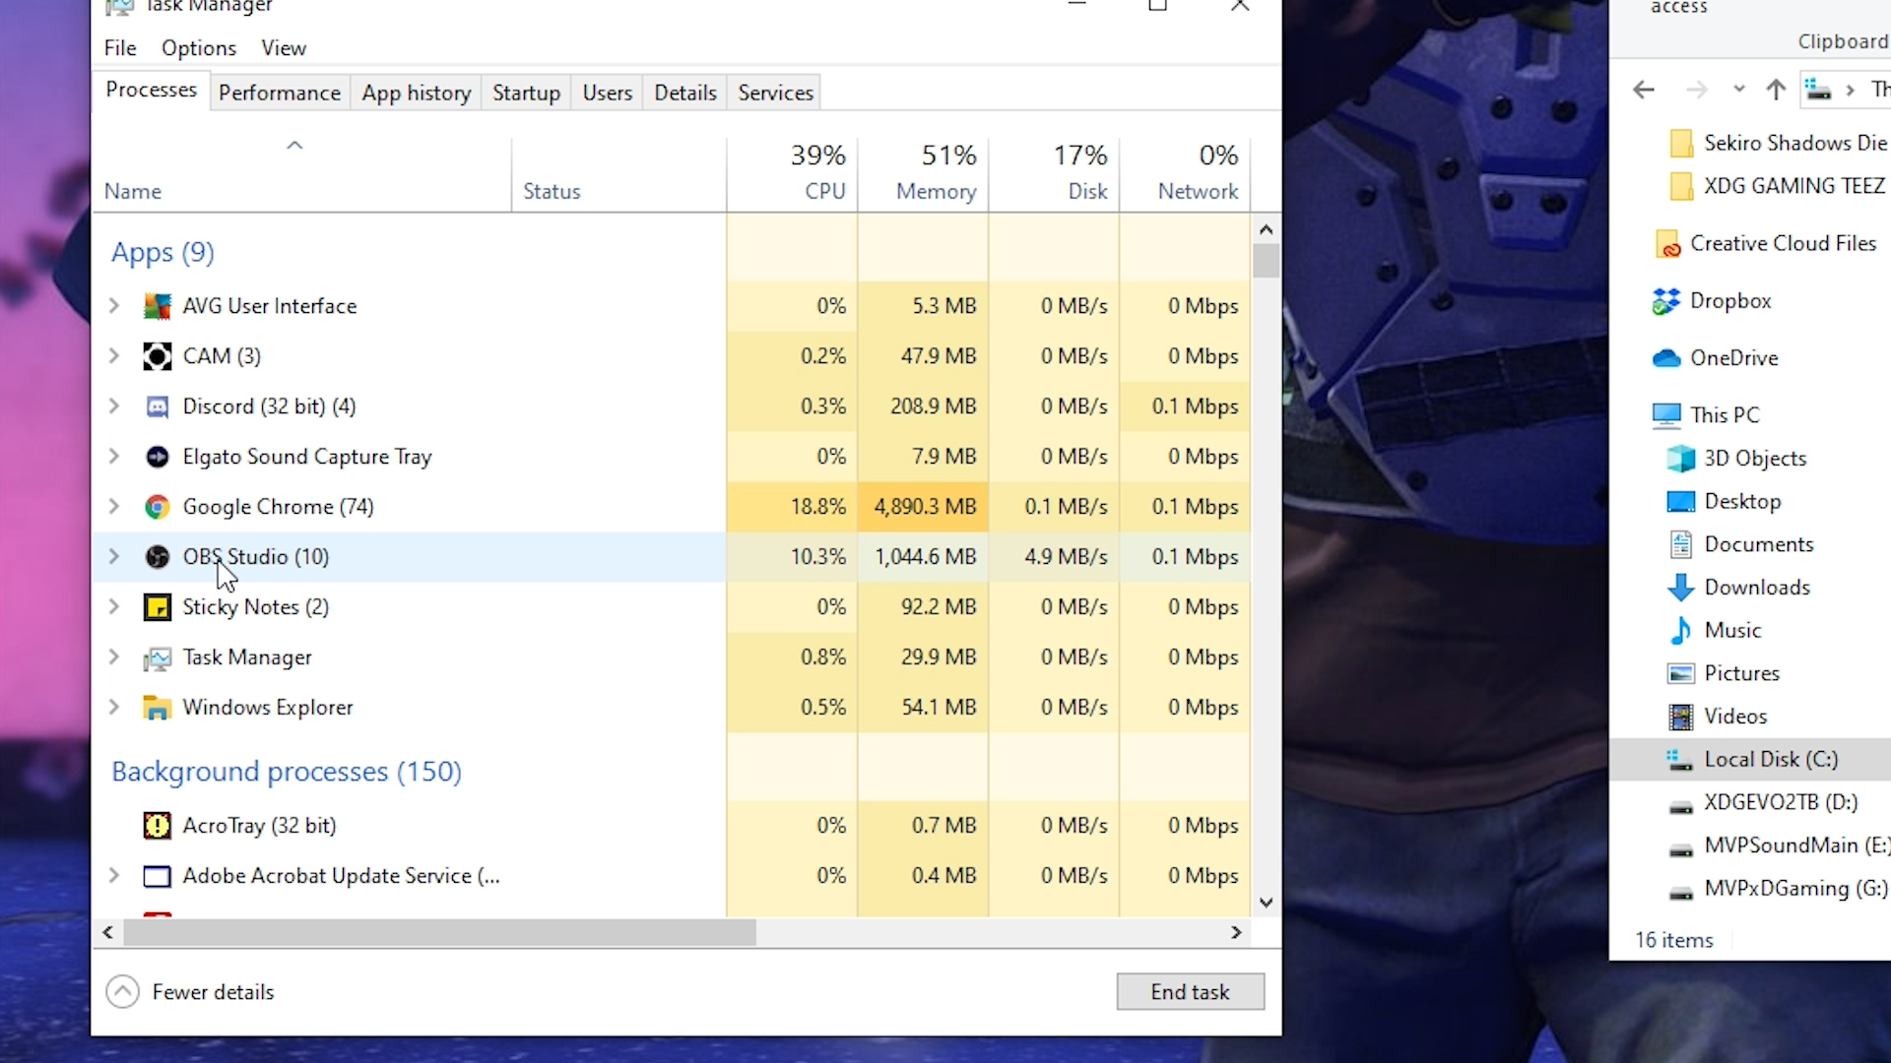
Task: Click the End task button
Action: tap(1190, 990)
